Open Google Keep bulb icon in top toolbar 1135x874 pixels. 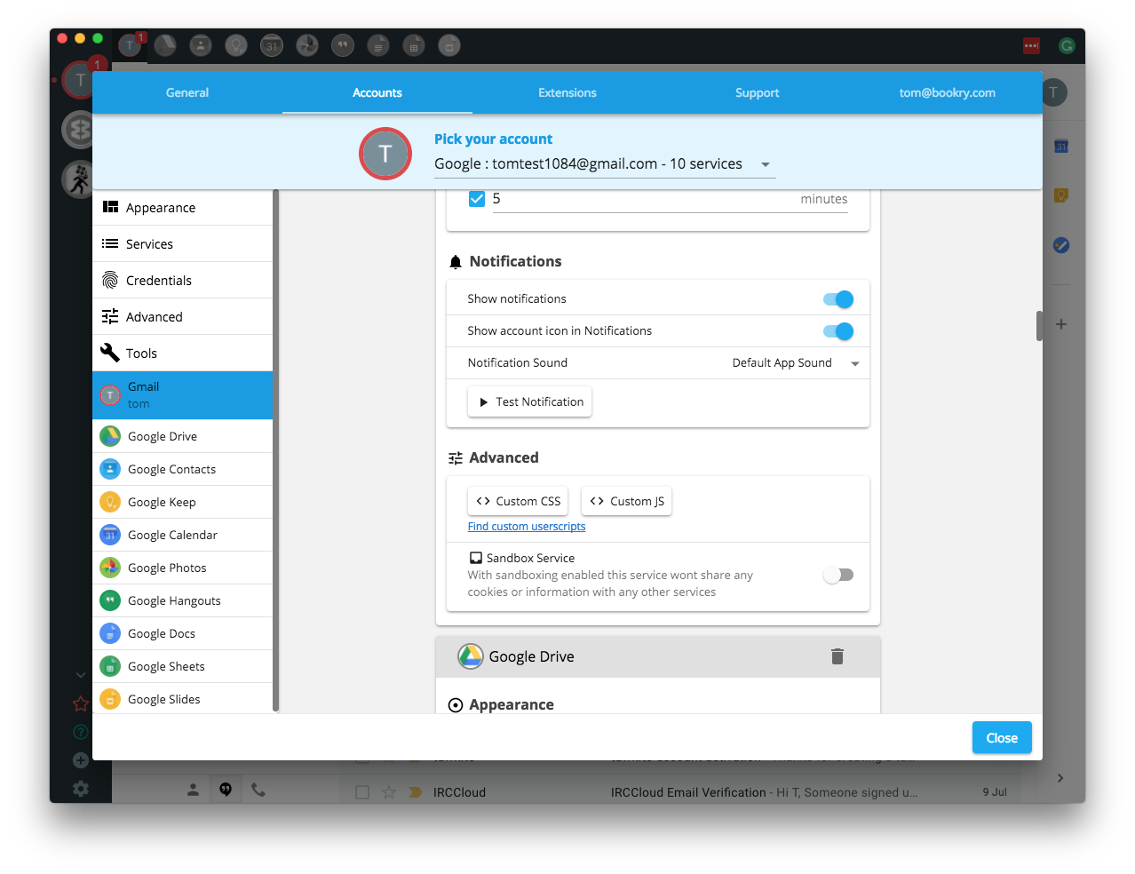pyautogui.click(x=236, y=45)
